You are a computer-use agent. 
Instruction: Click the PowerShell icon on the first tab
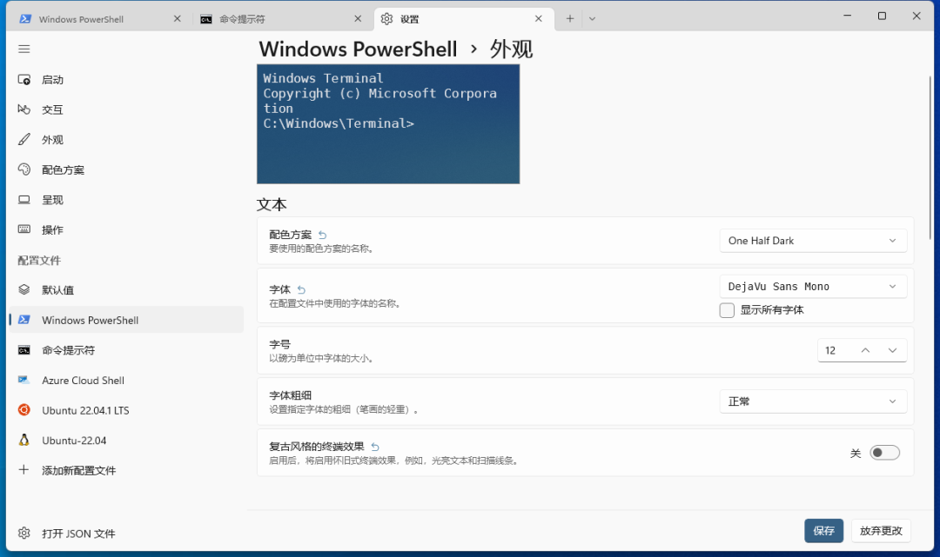[x=25, y=18]
